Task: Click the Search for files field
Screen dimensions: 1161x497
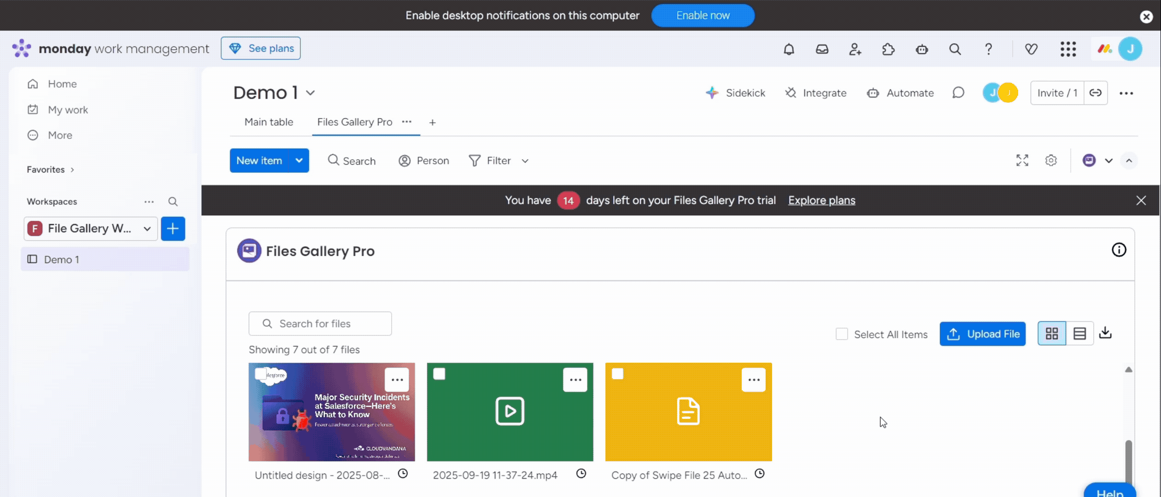Action: click(x=320, y=324)
